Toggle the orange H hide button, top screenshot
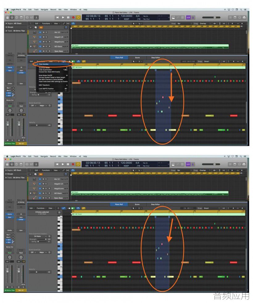This screenshot has height=303, width=253. pyautogui.click(x=41, y=27)
